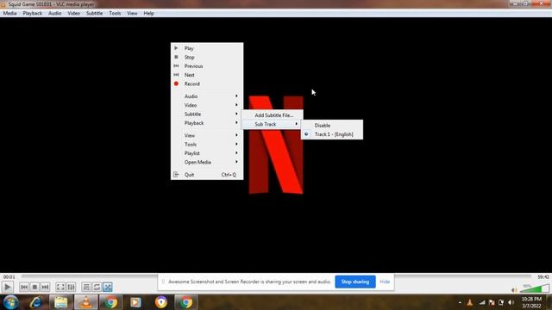Screen dimensions: 552x310
Task: Open File Explorer folder in taskbar
Action: 61,302
